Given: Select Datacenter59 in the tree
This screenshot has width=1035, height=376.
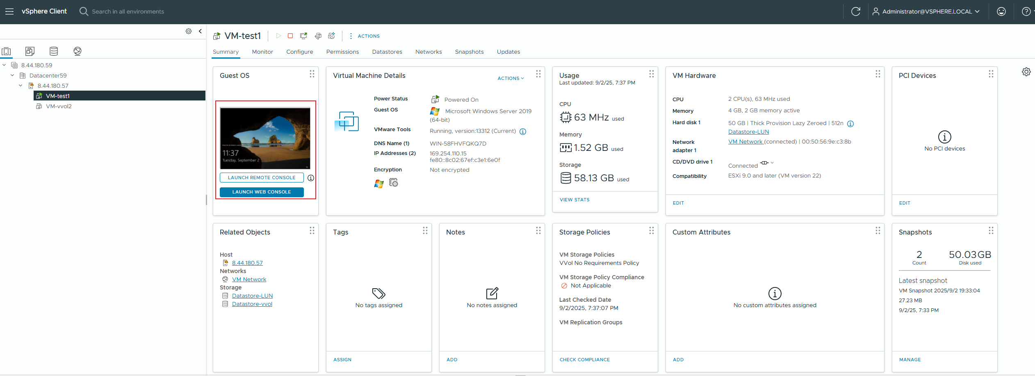Looking at the screenshot, I should [48, 75].
